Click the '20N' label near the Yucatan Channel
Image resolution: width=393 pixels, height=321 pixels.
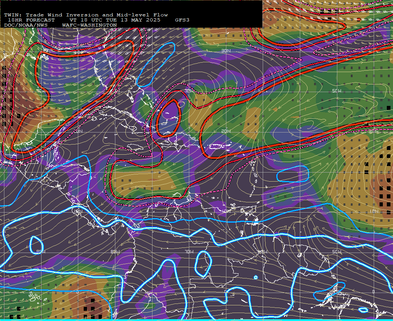pyautogui.click(x=78, y=131)
